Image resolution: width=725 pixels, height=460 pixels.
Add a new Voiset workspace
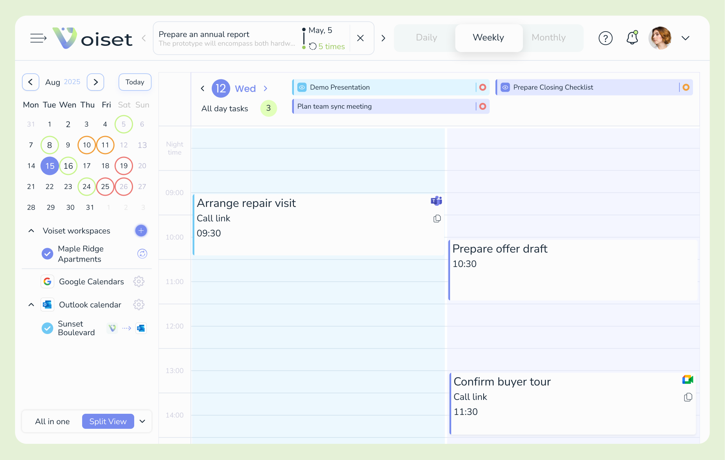click(x=141, y=230)
